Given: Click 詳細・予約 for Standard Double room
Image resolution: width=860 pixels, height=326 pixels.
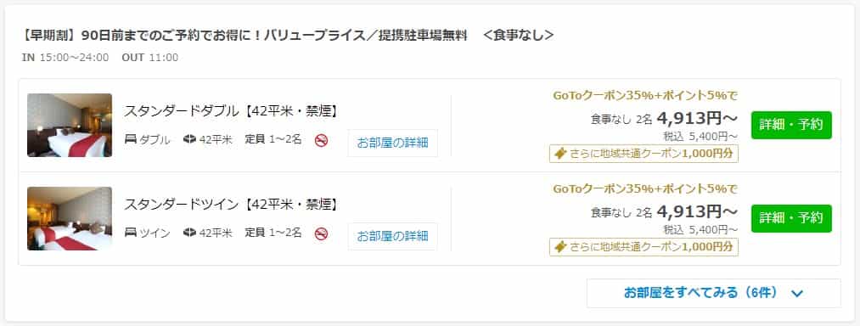Looking at the screenshot, I should (791, 125).
